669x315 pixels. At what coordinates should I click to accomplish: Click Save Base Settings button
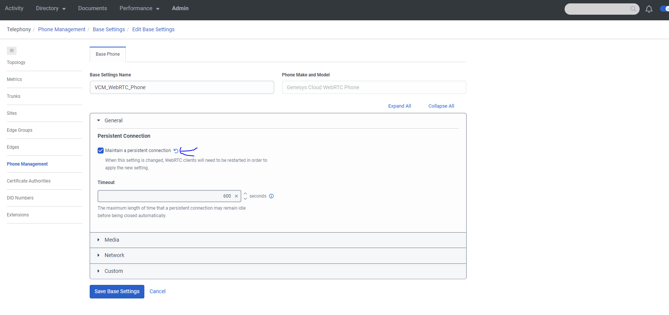pyautogui.click(x=117, y=292)
